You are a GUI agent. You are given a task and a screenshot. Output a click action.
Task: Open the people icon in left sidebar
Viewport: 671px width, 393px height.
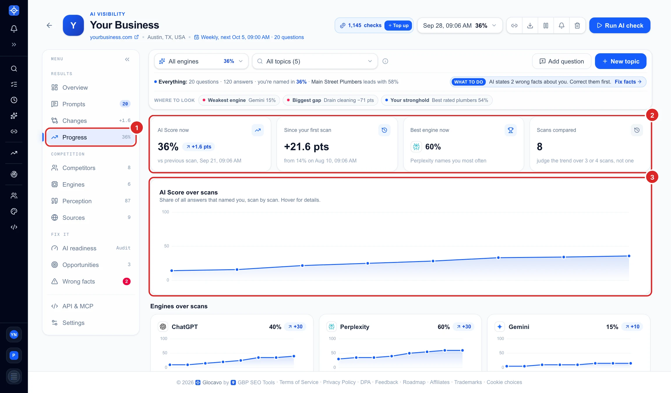point(14,196)
